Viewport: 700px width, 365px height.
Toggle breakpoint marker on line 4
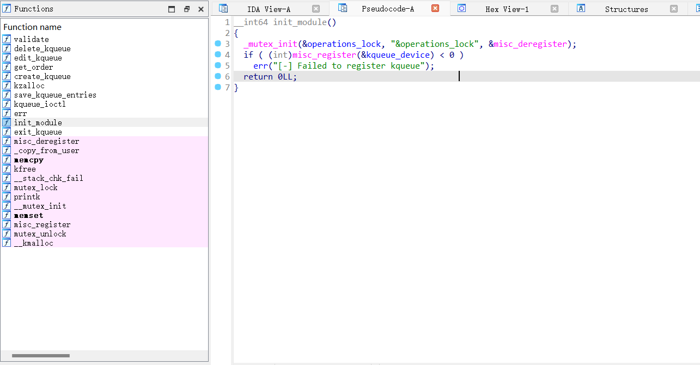(218, 54)
